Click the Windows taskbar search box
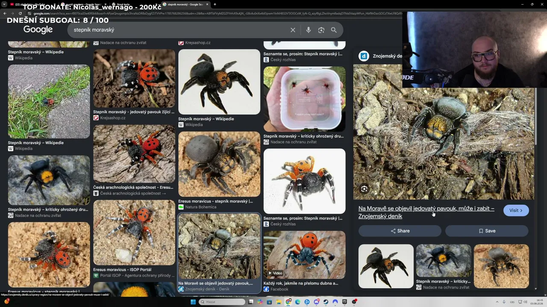The height and width of the screenshot is (307, 547). [x=222, y=302]
